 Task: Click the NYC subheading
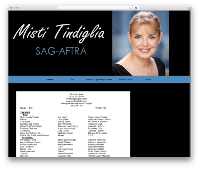click(x=25, y=115)
